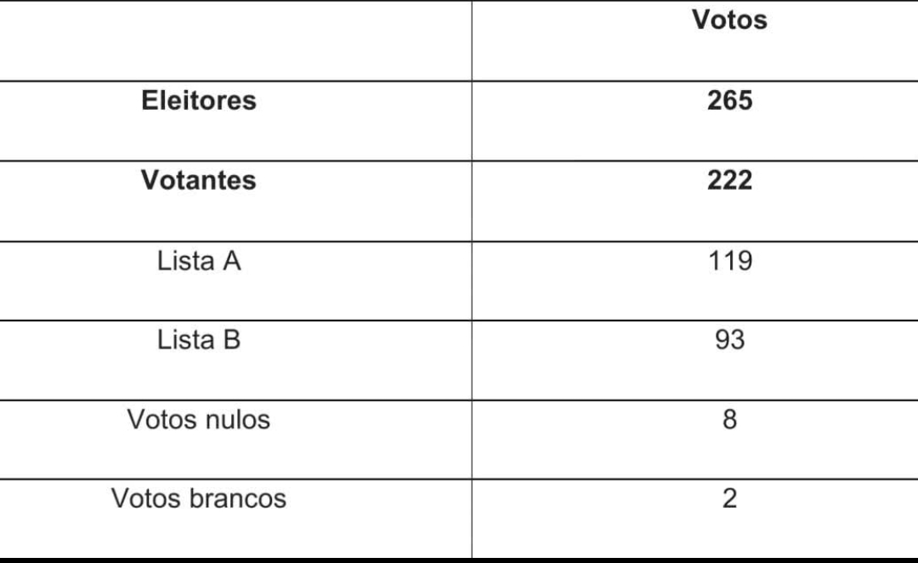Click the black bar at the table bottom
Screen dimensions: 918x563
click(x=459, y=560)
